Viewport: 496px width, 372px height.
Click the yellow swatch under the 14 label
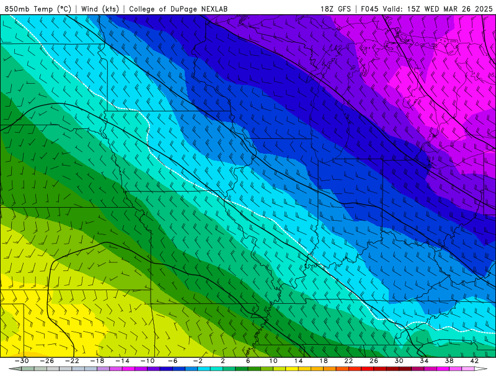[292, 369]
